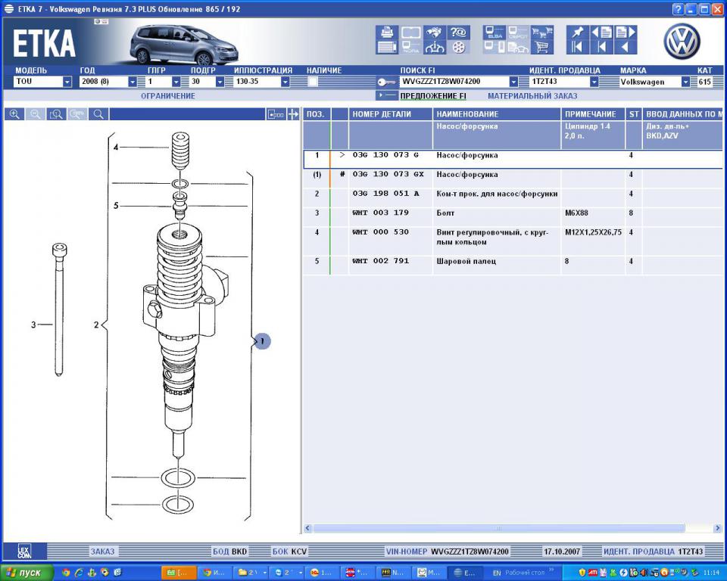The width and height of the screenshot is (727, 581).
Task: Click the printer icon in the toolbar
Action: point(387,33)
